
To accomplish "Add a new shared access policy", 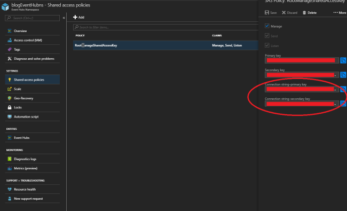I will click(x=78, y=17).
